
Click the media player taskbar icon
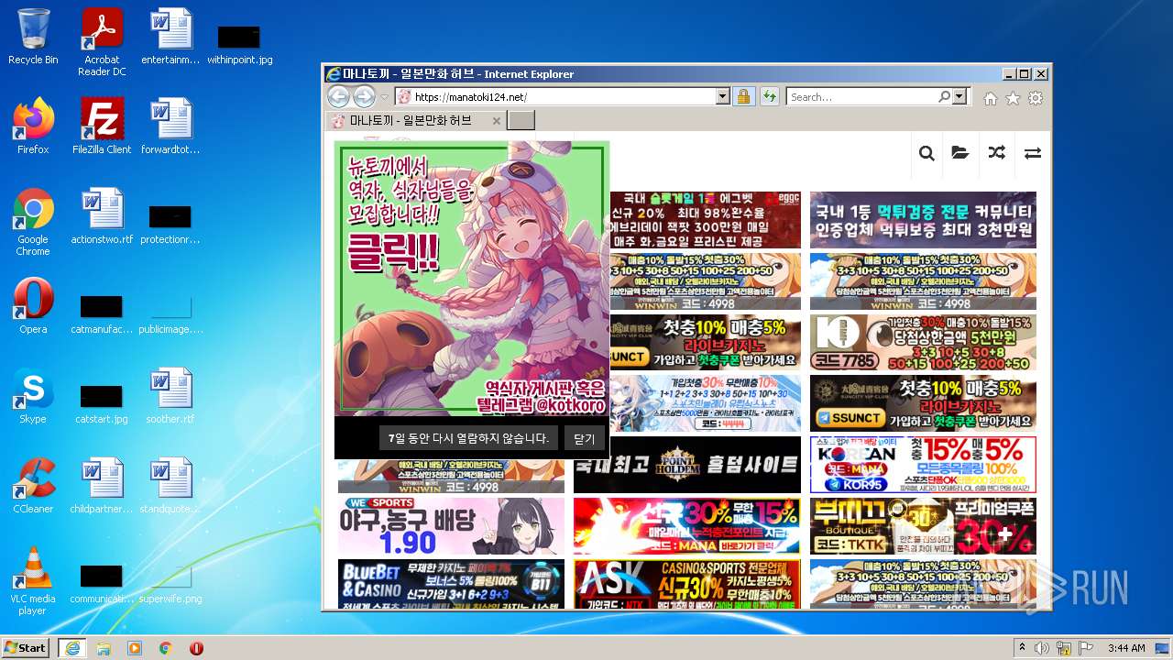coord(135,648)
